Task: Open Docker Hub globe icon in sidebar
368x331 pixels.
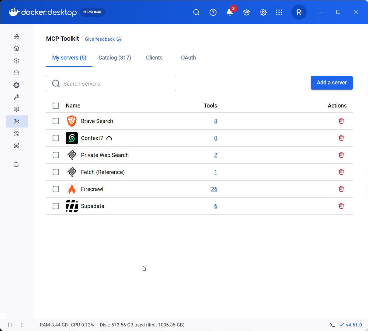Action: tap(16, 134)
